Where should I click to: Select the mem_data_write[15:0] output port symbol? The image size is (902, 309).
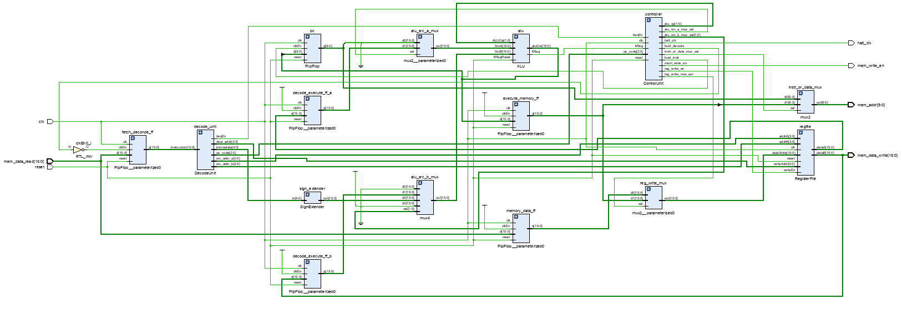[852, 155]
